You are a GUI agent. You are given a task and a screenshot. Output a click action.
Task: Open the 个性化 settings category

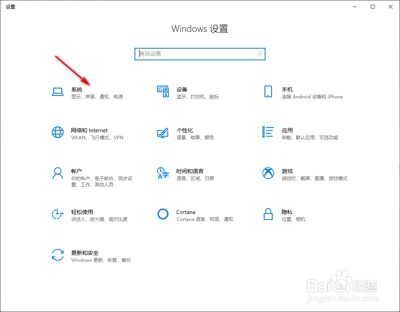point(185,130)
